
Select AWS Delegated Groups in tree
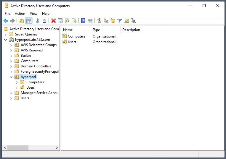[x=39, y=45]
